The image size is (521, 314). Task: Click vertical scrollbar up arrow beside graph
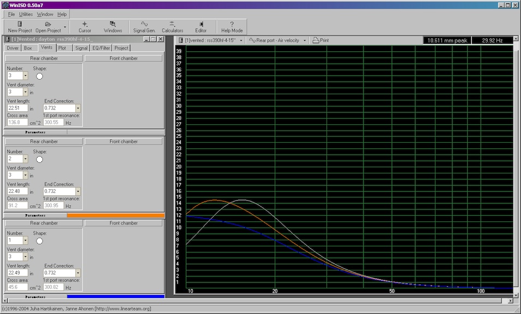coord(516,39)
